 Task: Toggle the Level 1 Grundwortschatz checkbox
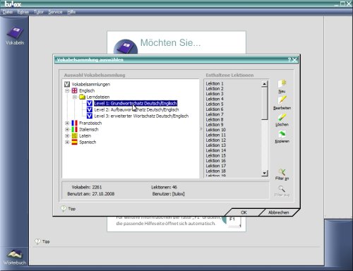tap(89, 103)
